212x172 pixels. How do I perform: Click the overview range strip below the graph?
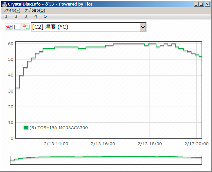[106, 160]
